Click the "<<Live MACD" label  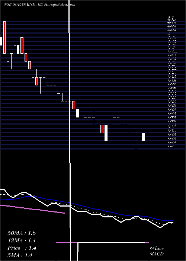tap(157, 251)
